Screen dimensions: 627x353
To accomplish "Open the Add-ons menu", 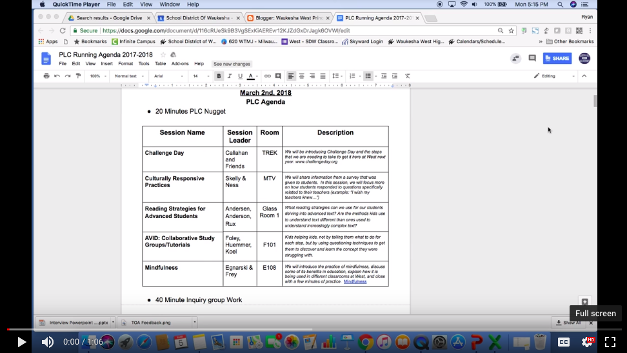I will coord(180,64).
